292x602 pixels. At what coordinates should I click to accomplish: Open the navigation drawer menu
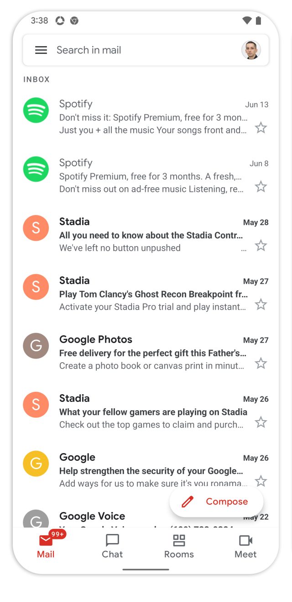pyautogui.click(x=41, y=50)
